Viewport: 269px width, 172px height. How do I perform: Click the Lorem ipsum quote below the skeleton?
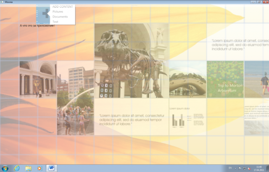coord(131,119)
